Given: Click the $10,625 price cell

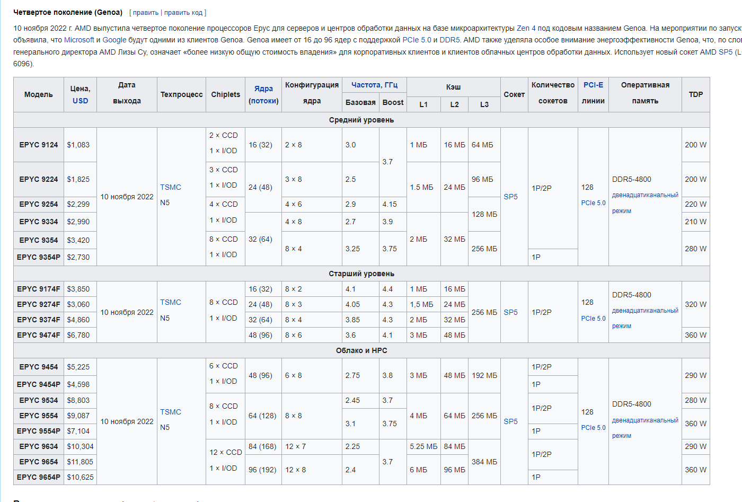Looking at the screenshot, I should tap(81, 477).
